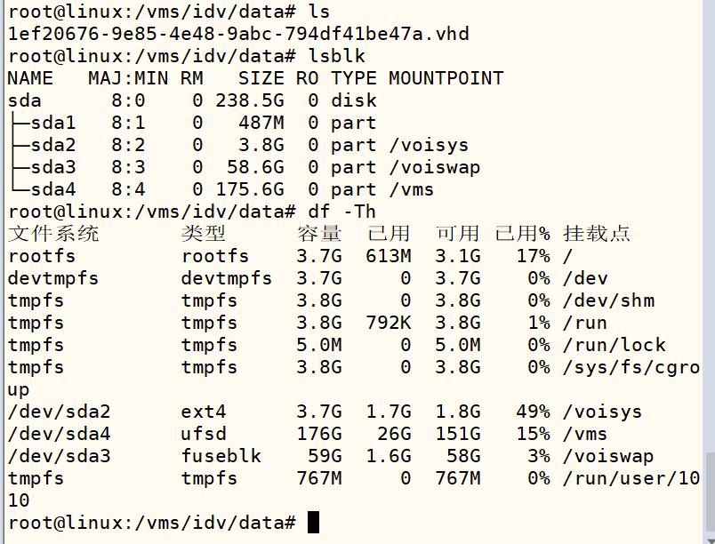This screenshot has height=544, width=715.
Task: Click the 挂载点 column header
Action: [597, 234]
